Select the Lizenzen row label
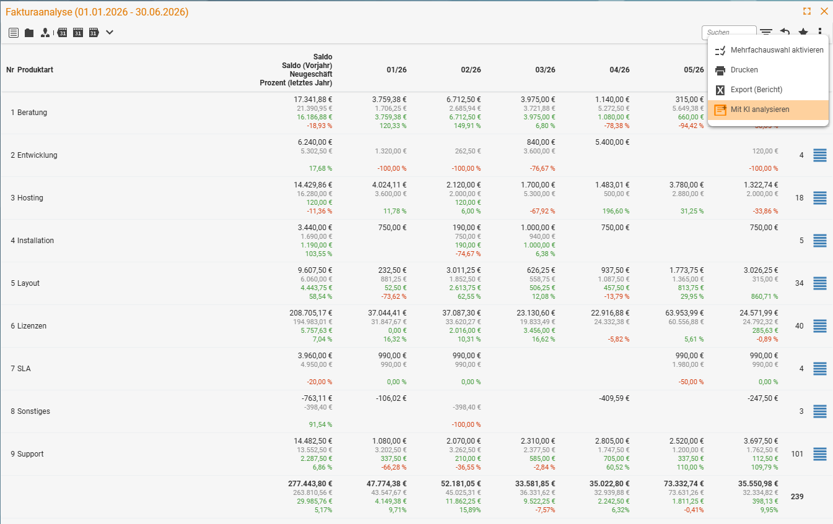The width and height of the screenshot is (833, 524). (x=32, y=326)
